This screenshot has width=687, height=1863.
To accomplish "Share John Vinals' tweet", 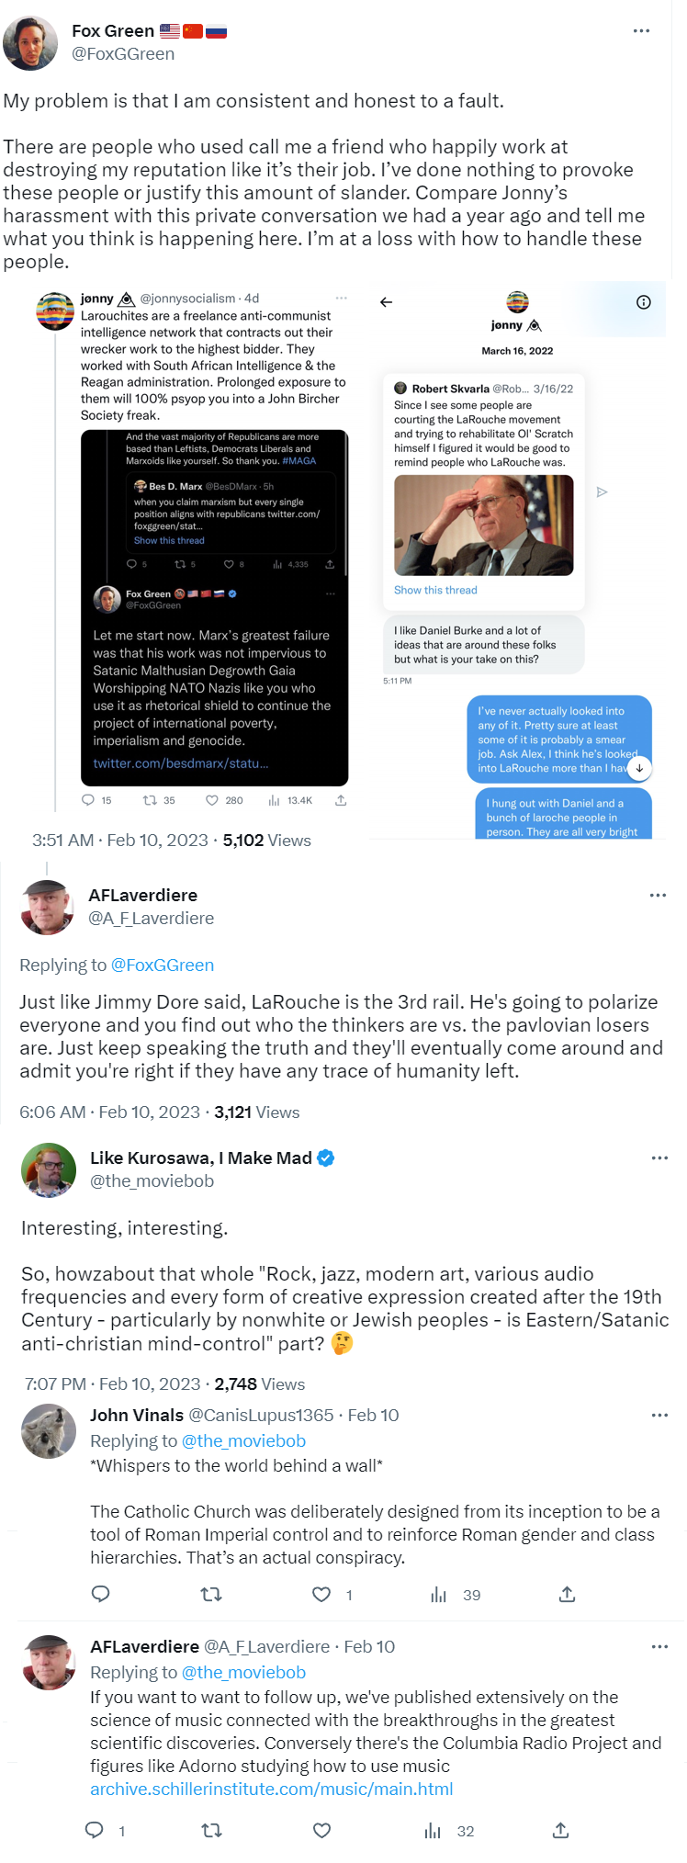I will (x=567, y=1594).
